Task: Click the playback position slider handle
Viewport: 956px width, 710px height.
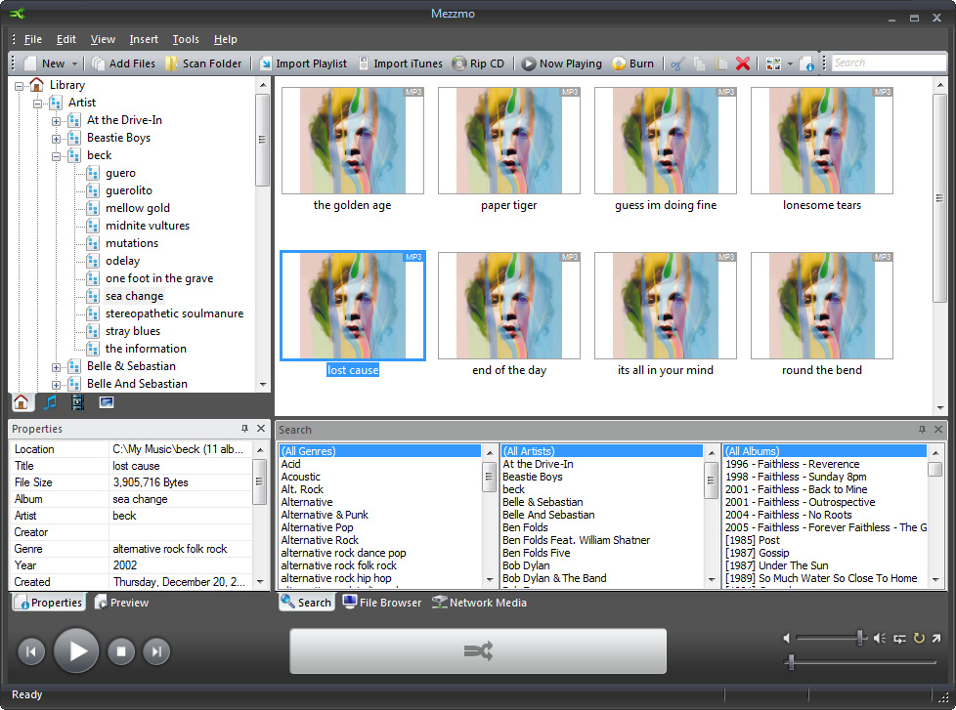Action: [x=792, y=662]
